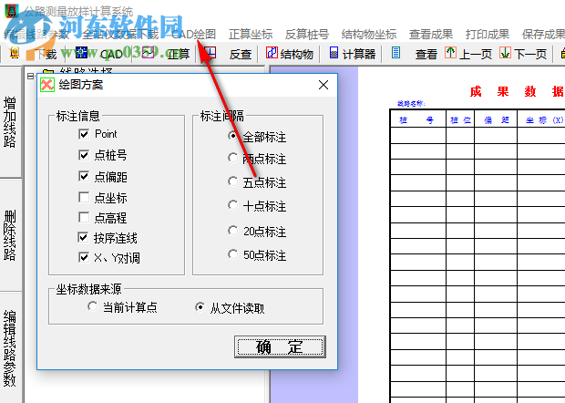Click the 上一页 up-arrow icon
The height and width of the screenshot is (403, 565).
pos(450,53)
